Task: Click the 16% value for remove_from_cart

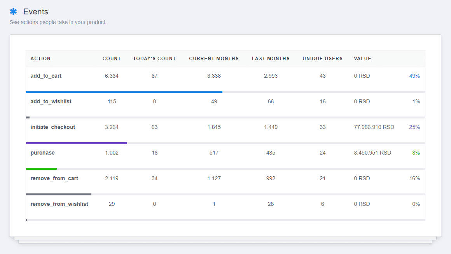Action: click(x=414, y=178)
